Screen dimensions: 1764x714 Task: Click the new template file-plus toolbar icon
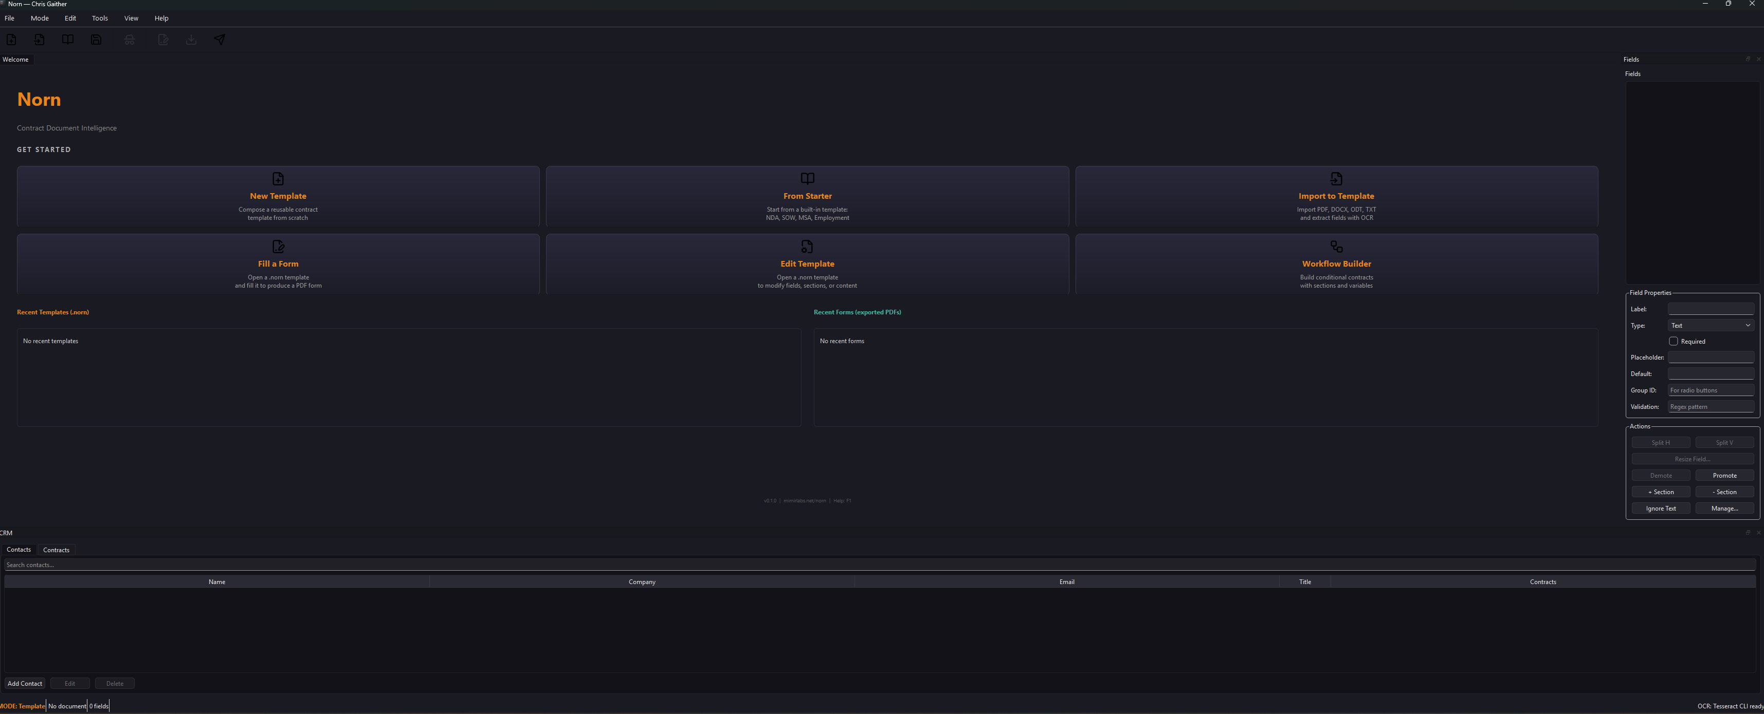12,40
